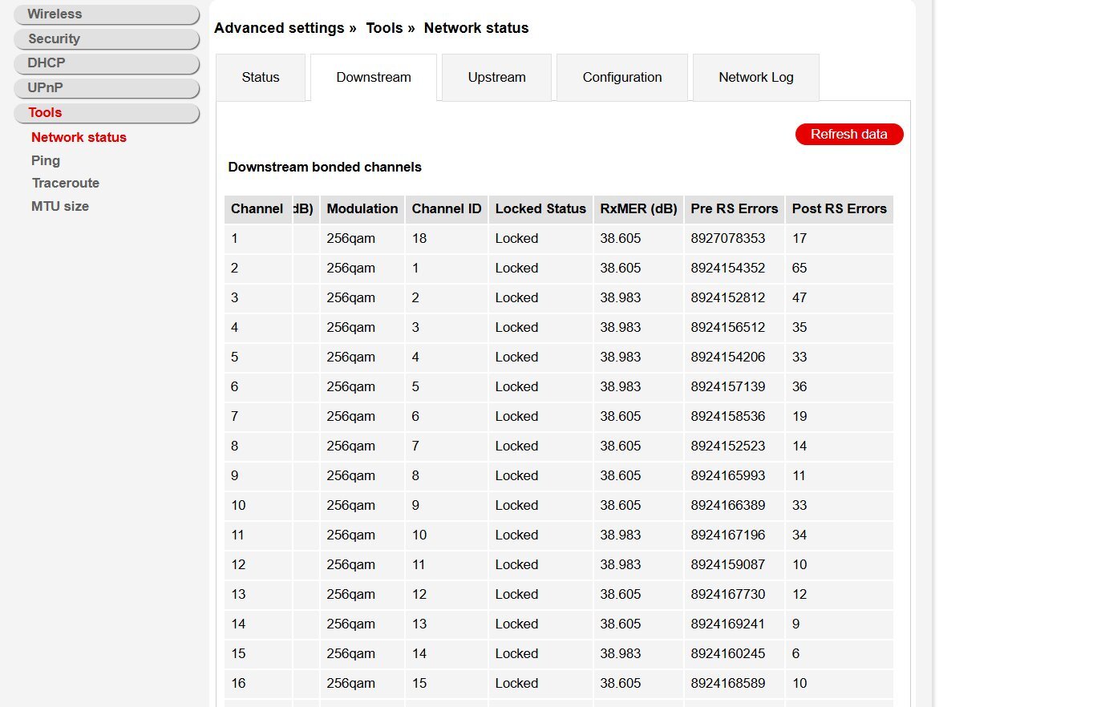
Task: Click the Channel column header
Action: (257, 208)
